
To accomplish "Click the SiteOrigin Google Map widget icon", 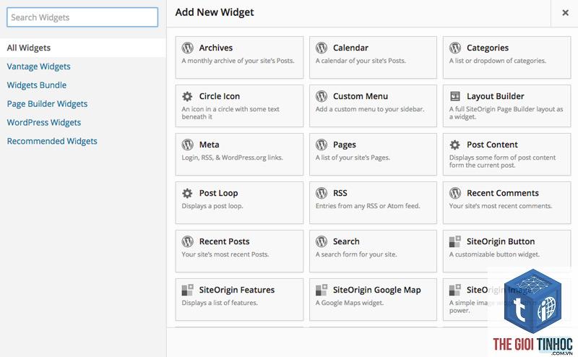I will point(322,290).
